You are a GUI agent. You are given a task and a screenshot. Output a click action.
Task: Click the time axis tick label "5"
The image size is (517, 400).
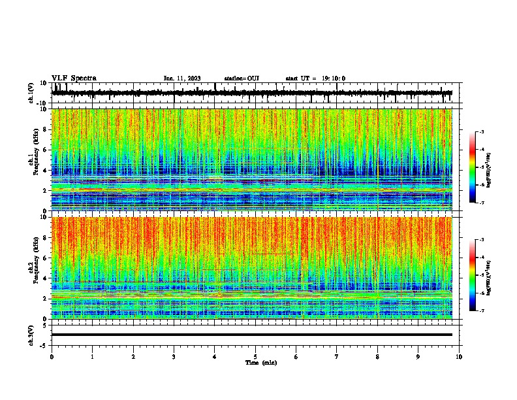pyautogui.click(x=255, y=357)
